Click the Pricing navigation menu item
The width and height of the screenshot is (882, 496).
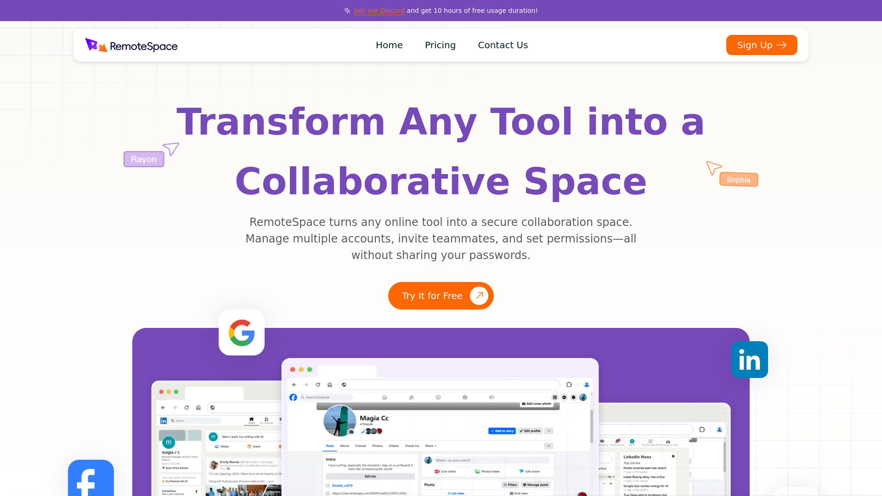click(x=441, y=45)
